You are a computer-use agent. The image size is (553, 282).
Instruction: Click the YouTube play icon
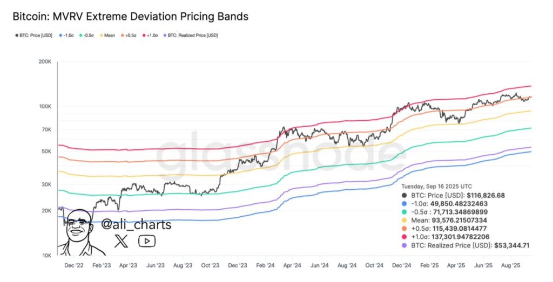pyautogui.click(x=147, y=241)
